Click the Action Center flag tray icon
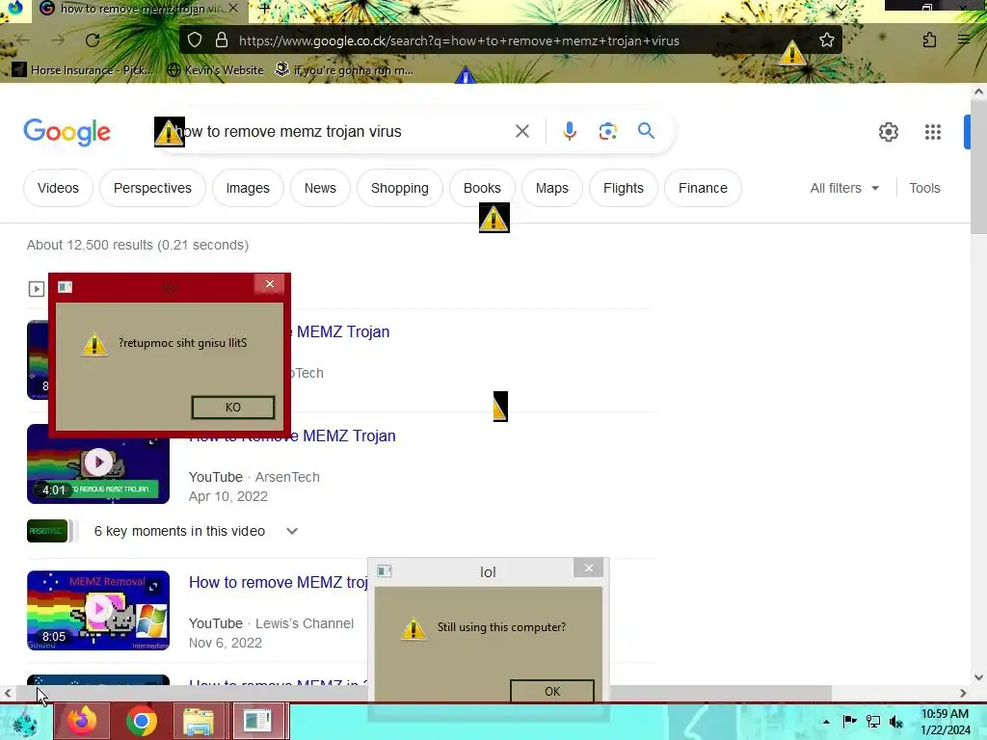987x740 pixels. click(x=849, y=721)
